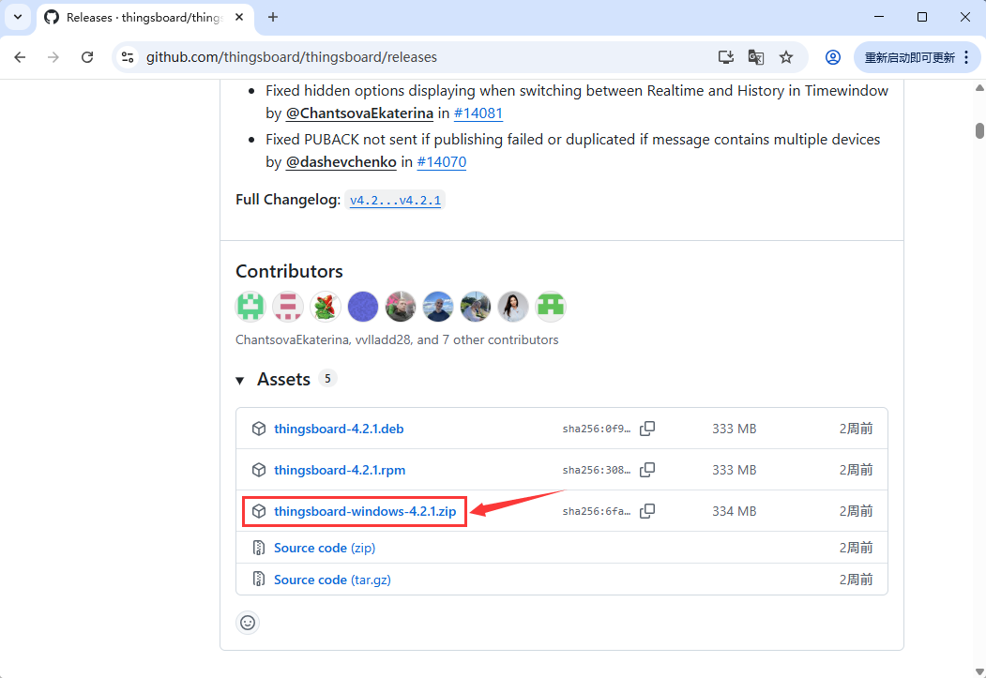The image size is (986, 678).
Task: Copy sha256 for the .rpm asset
Action: (x=647, y=470)
